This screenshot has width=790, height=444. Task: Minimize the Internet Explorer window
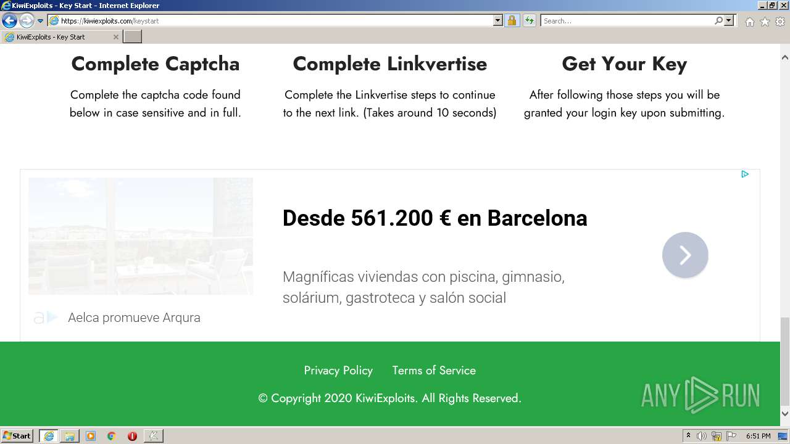tap(761, 6)
